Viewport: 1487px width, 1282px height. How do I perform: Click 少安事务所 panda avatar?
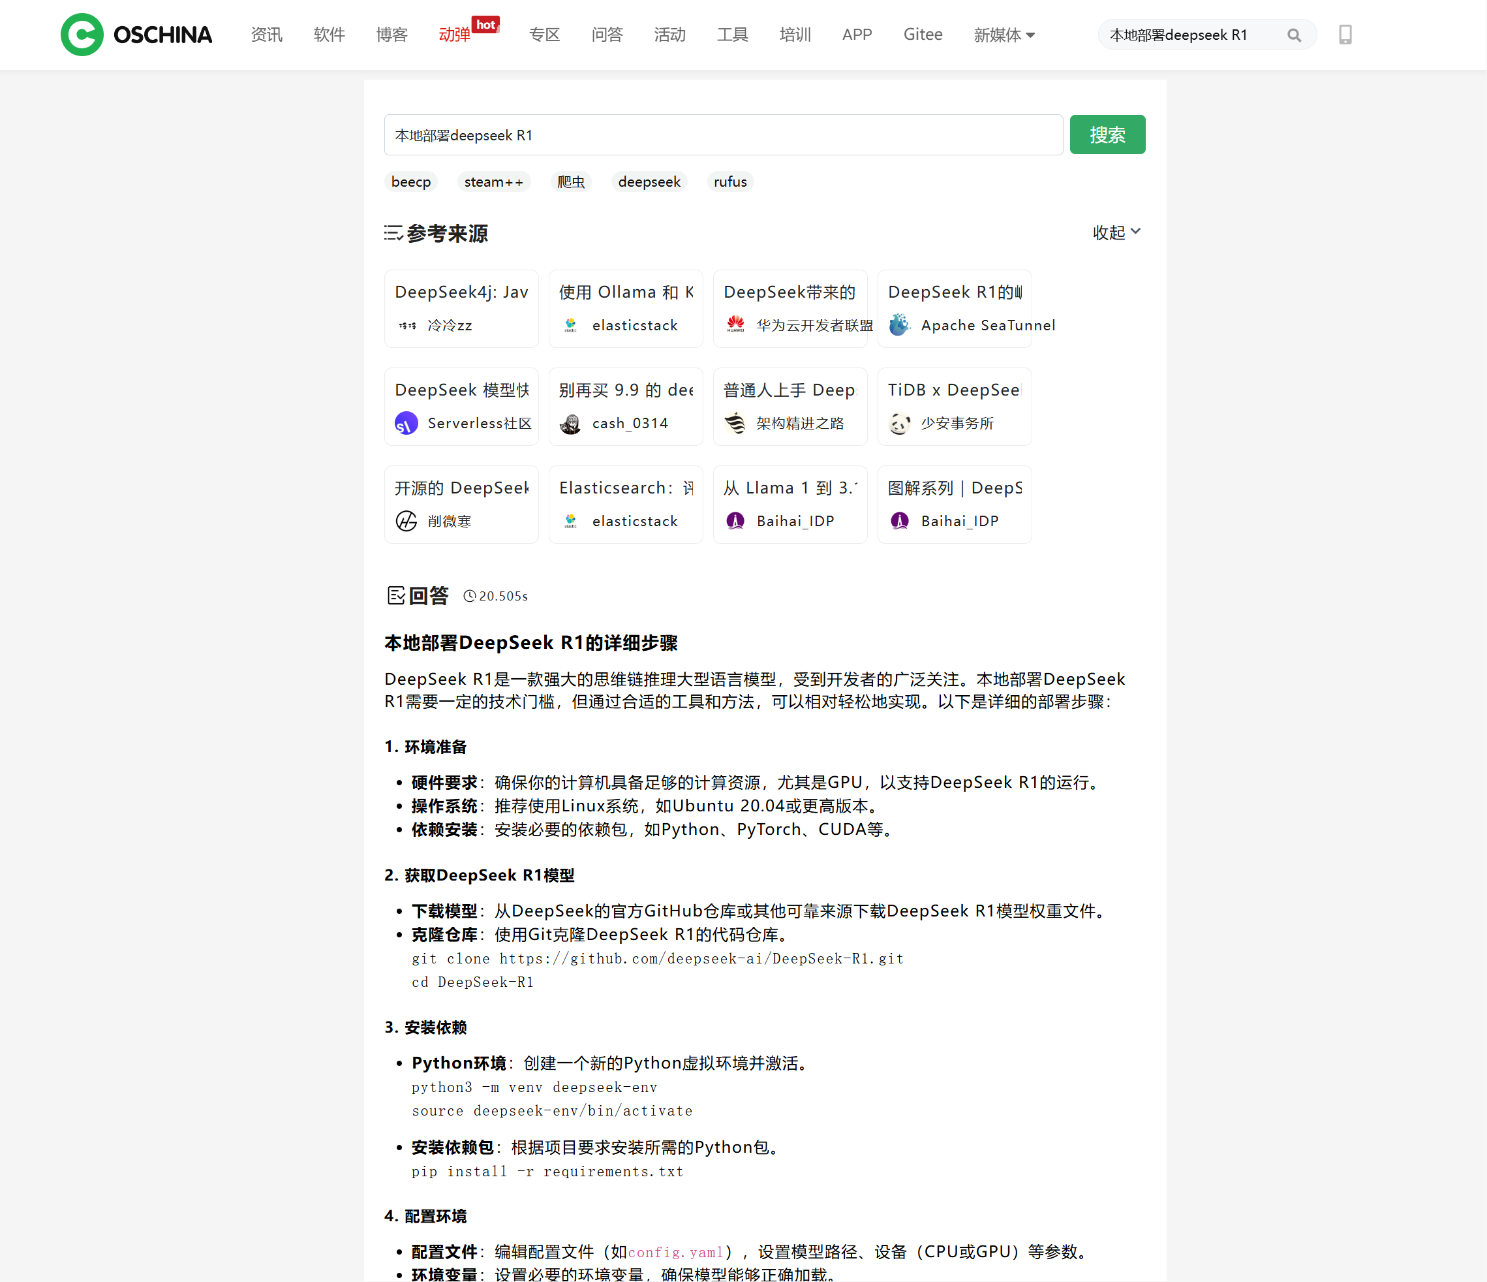pos(900,424)
